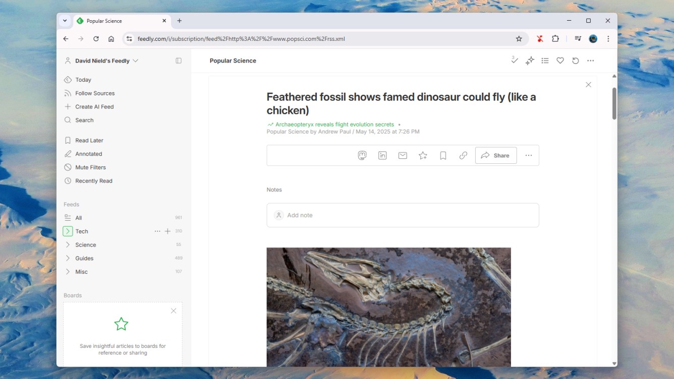Expand the Science feed category
Screen dimensions: 674x379
tap(68, 244)
